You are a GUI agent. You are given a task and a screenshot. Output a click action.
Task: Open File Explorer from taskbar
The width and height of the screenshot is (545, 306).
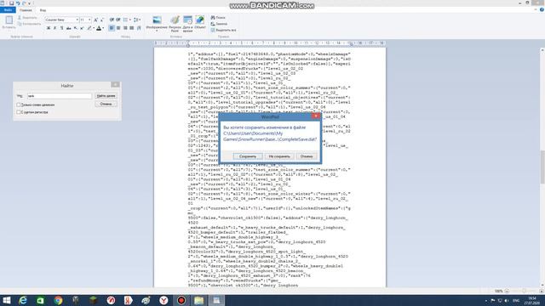(198, 300)
